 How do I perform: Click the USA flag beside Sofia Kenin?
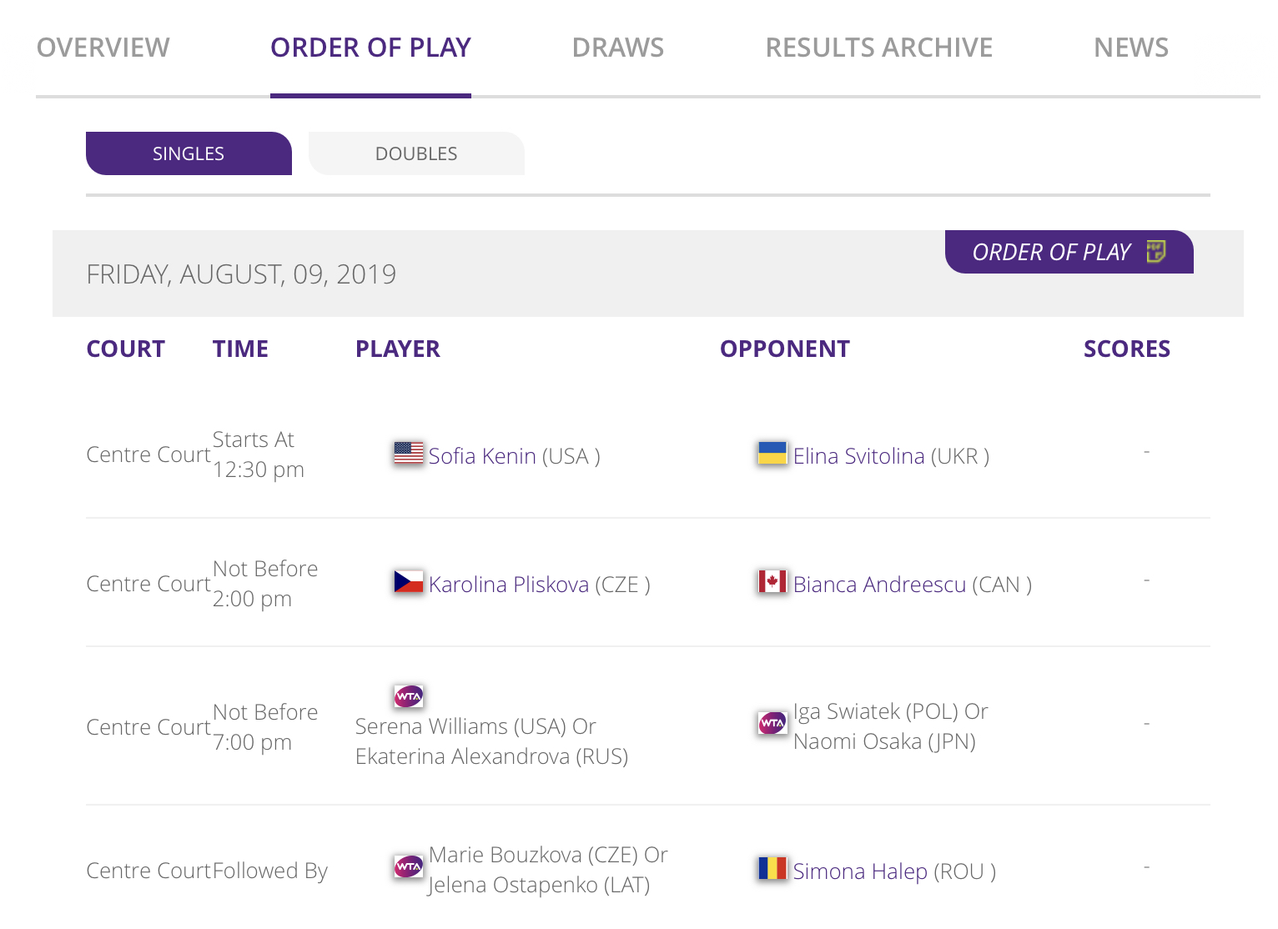point(409,453)
